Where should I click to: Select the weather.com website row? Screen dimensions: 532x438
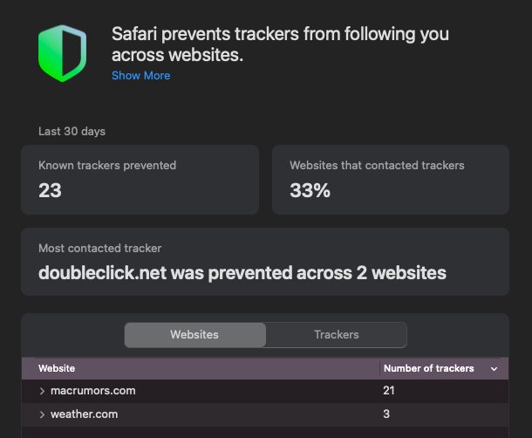point(265,414)
